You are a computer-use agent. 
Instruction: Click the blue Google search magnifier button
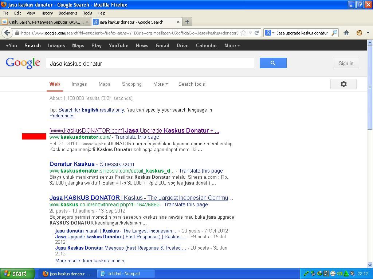273,63
